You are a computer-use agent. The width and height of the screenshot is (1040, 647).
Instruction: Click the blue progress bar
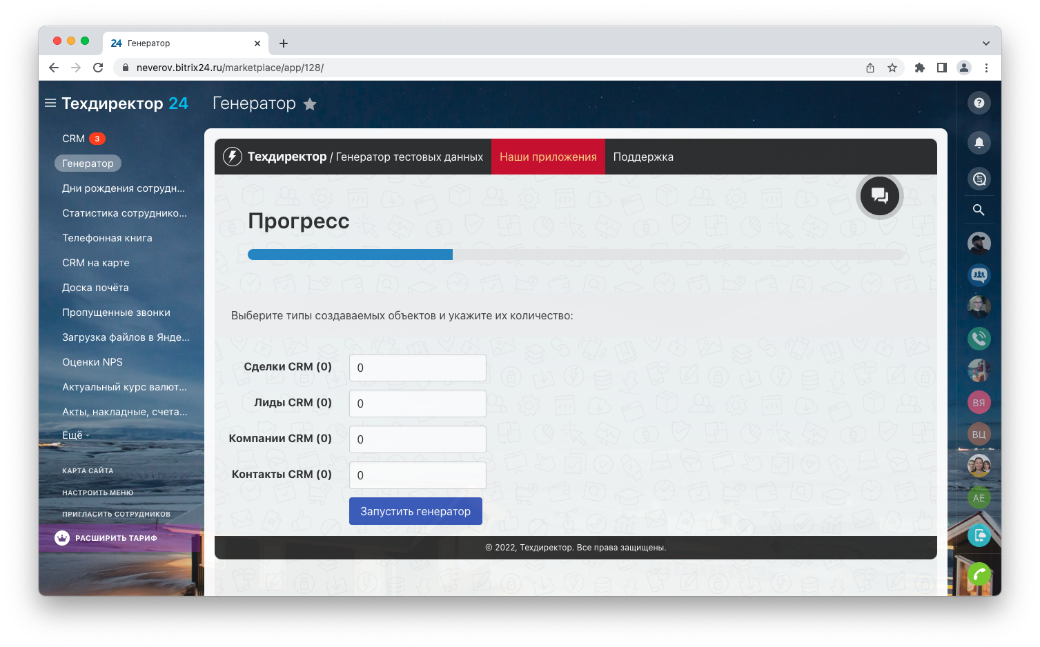[x=350, y=255]
